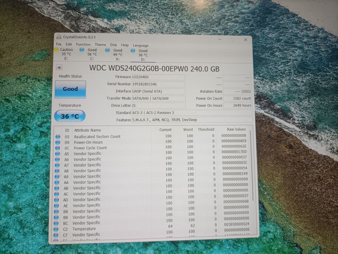Click the Serial Number field
The image size is (338, 254).
[158, 84]
